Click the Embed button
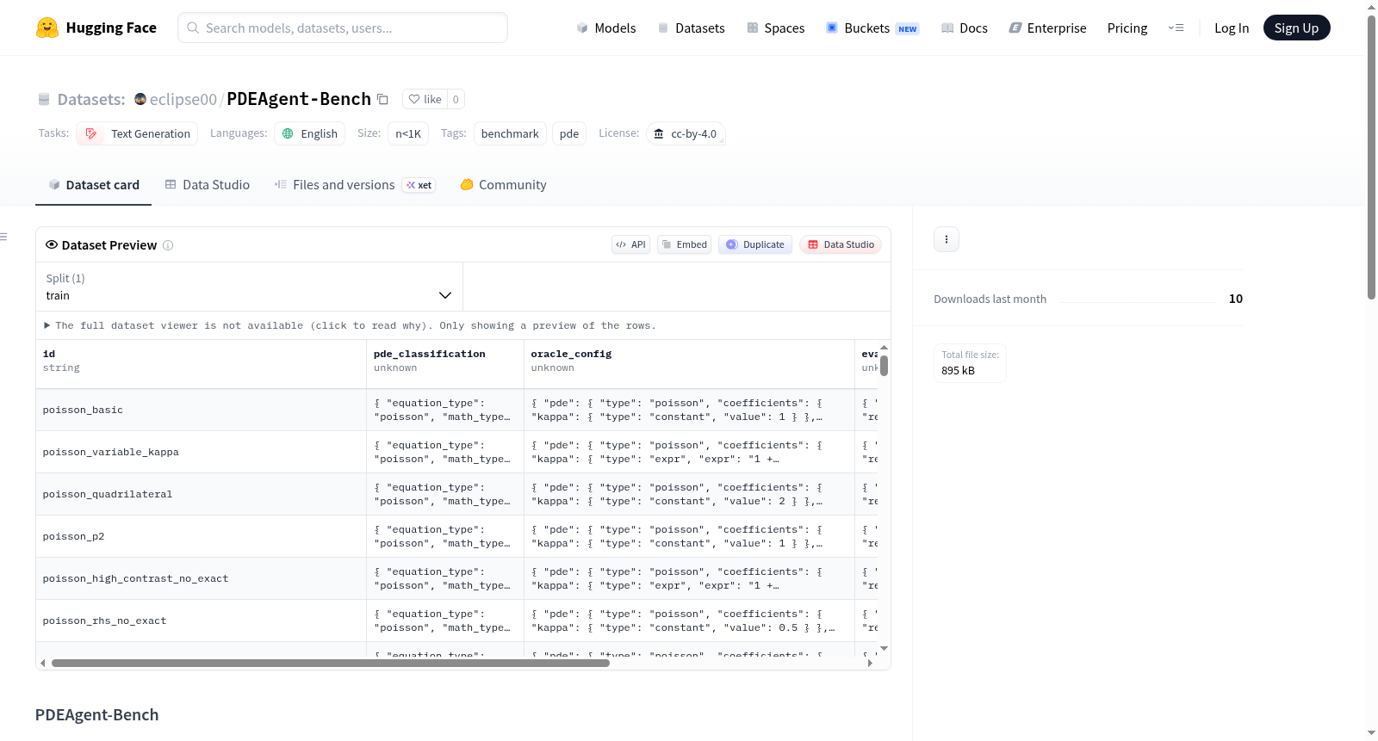This screenshot has height=741, width=1378. [x=684, y=244]
